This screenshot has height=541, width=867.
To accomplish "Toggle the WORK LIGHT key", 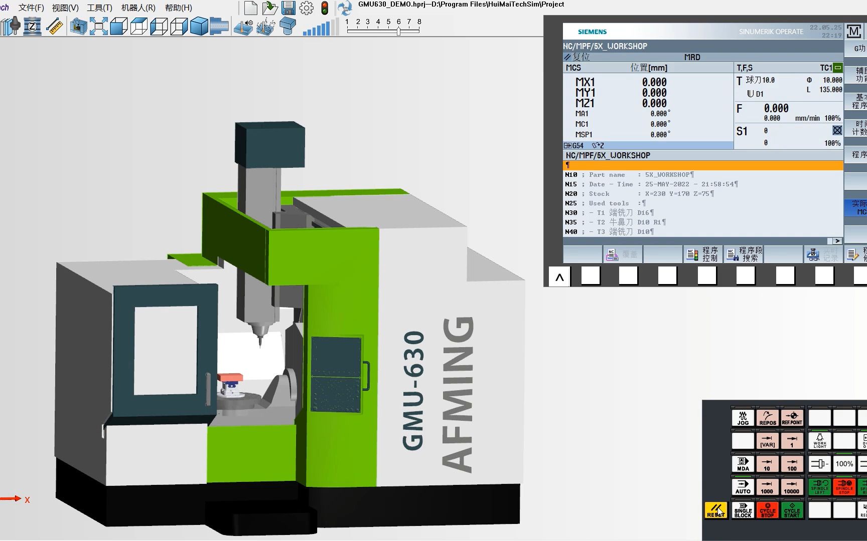I will coord(820,441).
